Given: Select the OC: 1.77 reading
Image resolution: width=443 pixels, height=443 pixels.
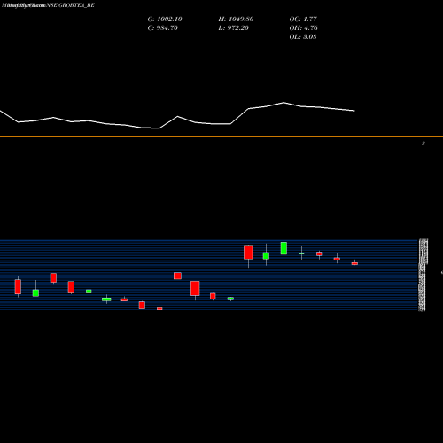Looking at the screenshot, I should pos(303,19).
